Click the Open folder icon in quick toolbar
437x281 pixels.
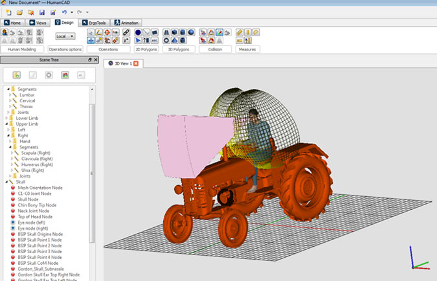(x=19, y=12)
